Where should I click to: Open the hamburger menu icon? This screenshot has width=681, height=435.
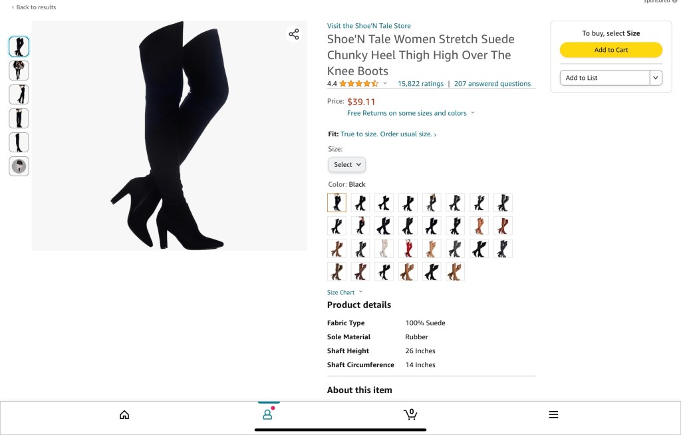553,414
